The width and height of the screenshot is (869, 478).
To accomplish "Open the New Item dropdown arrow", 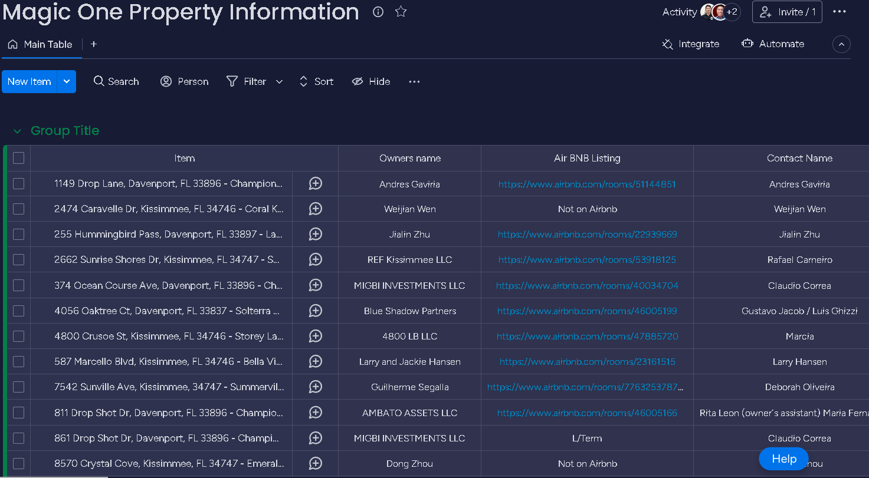I will (67, 82).
